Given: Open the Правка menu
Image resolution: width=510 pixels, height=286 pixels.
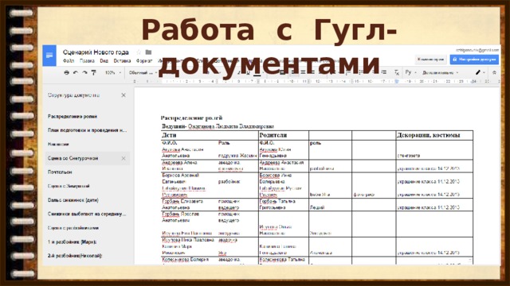Looking at the screenshot, I should [x=87, y=60].
